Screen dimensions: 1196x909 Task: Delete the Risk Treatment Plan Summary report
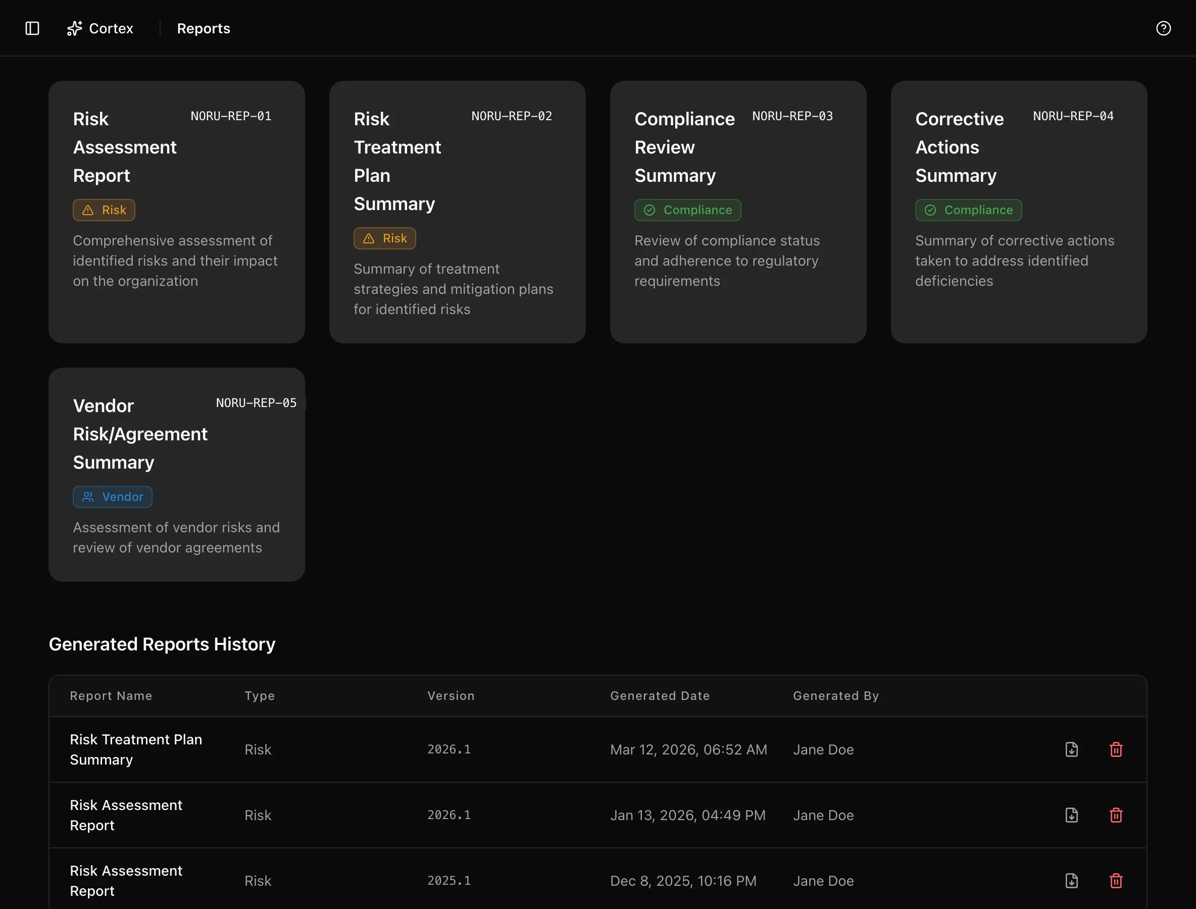(1116, 749)
